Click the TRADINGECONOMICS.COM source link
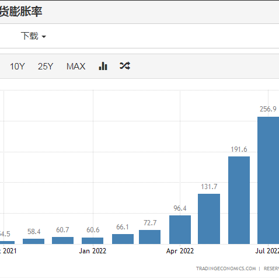This screenshot has height=279, width=279. coord(226,268)
